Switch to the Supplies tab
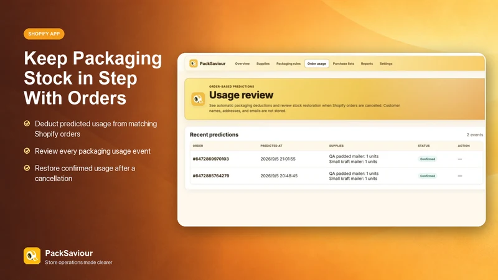 click(263, 64)
